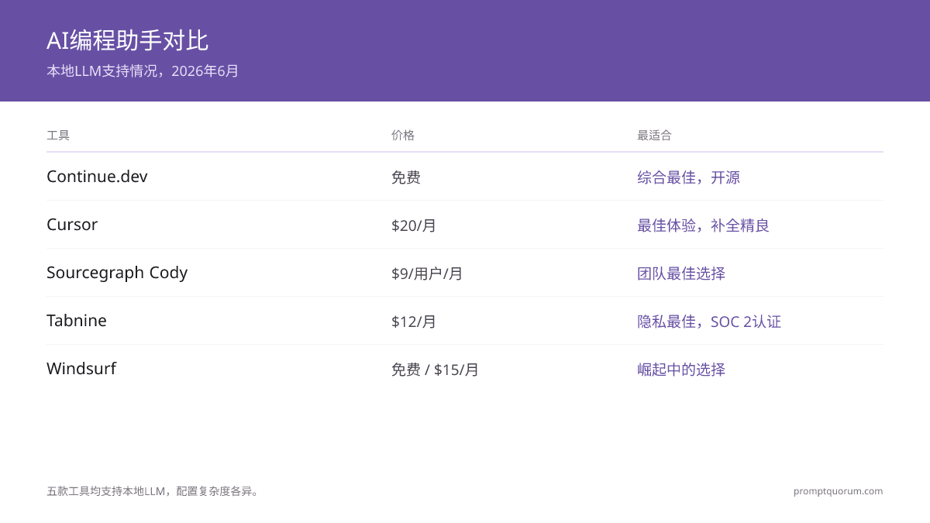930x523 pixels.
Task: Click the 工具 column header
Action: click(58, 135)
